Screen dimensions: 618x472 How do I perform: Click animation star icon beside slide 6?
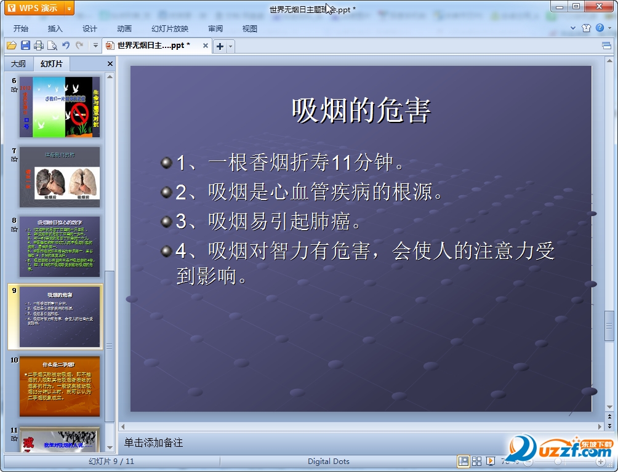click(14, 89)
